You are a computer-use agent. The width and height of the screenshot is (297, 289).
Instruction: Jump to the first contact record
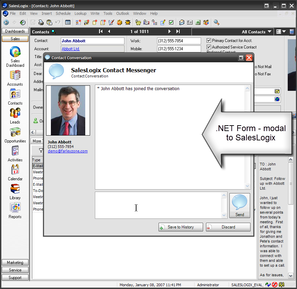[101, 31]
